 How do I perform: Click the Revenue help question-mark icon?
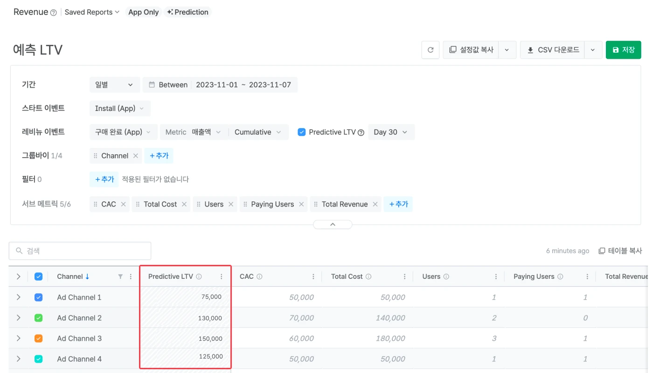coord(53,13)
